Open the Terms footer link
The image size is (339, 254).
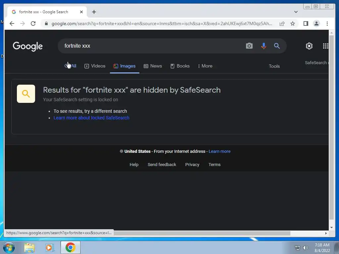[x=215, y=165]
